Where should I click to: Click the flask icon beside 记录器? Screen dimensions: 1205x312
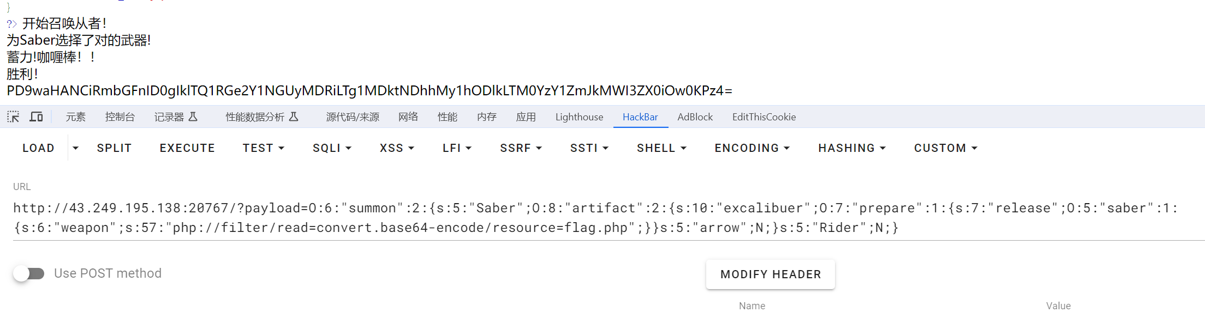(x=193, y=117)
